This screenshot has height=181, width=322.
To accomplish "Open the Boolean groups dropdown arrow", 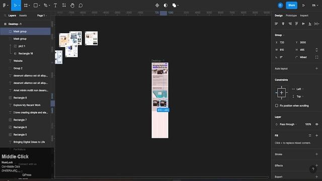I will [x=178, y=6].
